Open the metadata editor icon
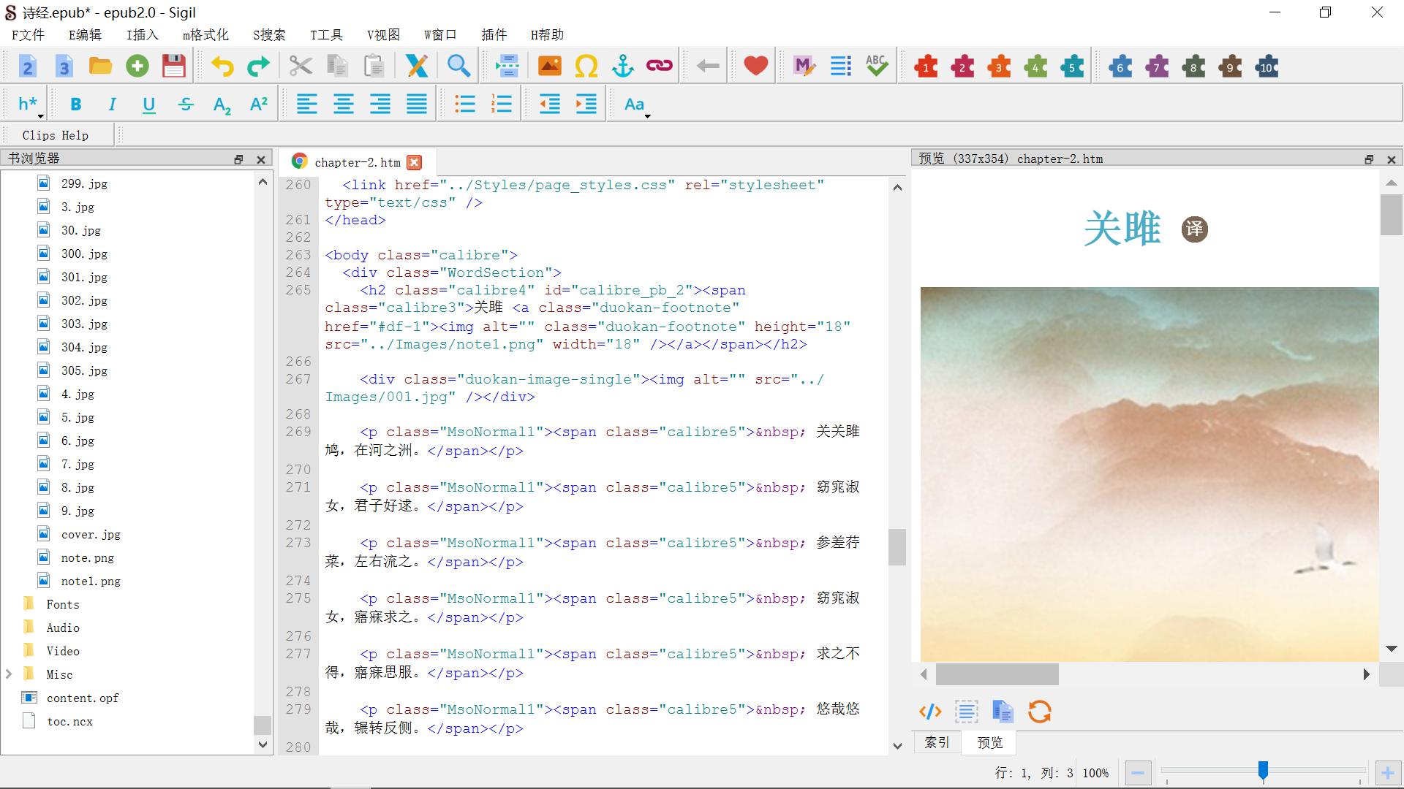The image size is (1404, 789). click(x=803, y=66)
